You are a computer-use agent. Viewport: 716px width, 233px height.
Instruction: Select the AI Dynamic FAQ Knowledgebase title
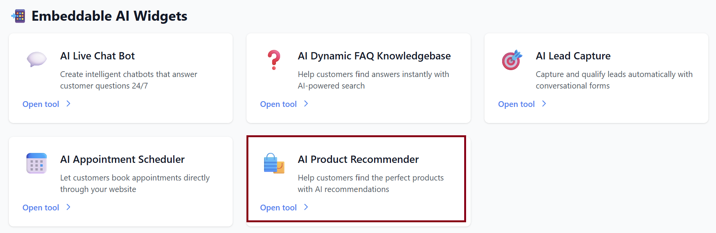click(x=374, y=56)
